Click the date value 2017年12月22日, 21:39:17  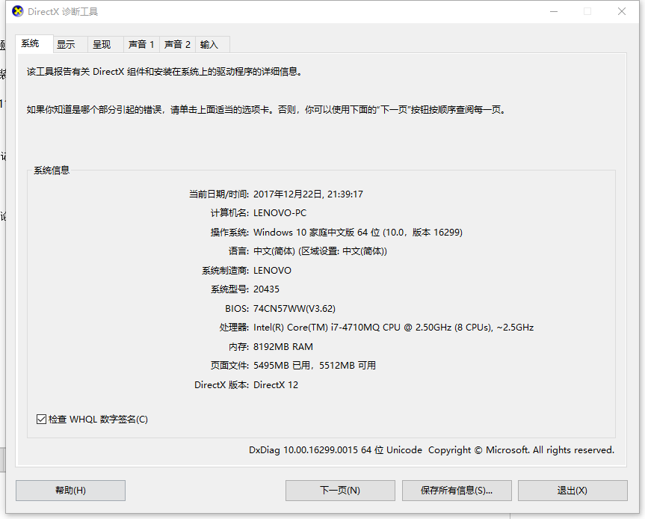click(308, 194)
